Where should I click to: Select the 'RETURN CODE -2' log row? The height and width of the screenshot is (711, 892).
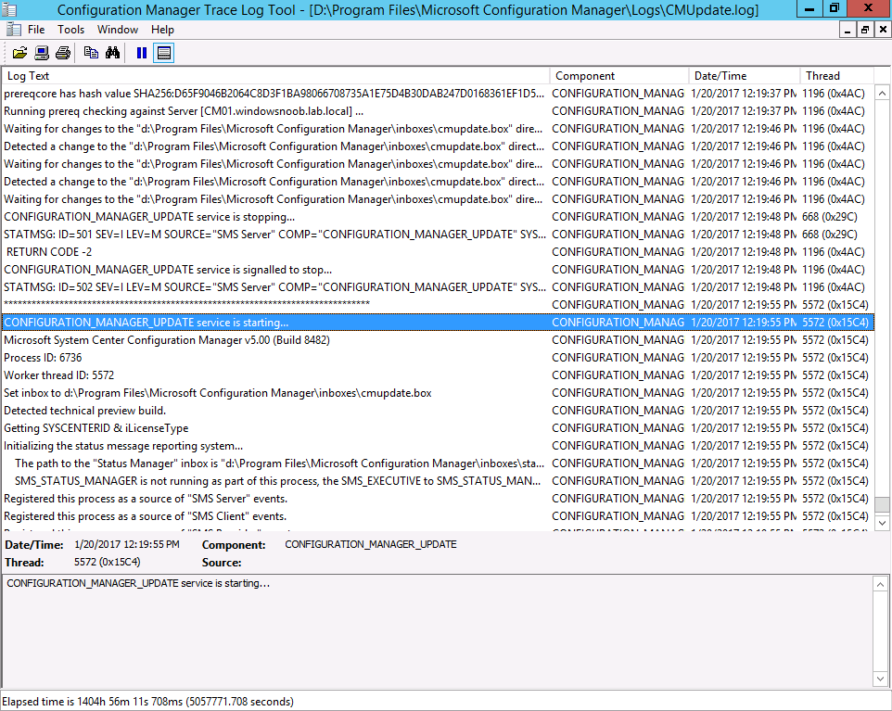coord(438,252)
